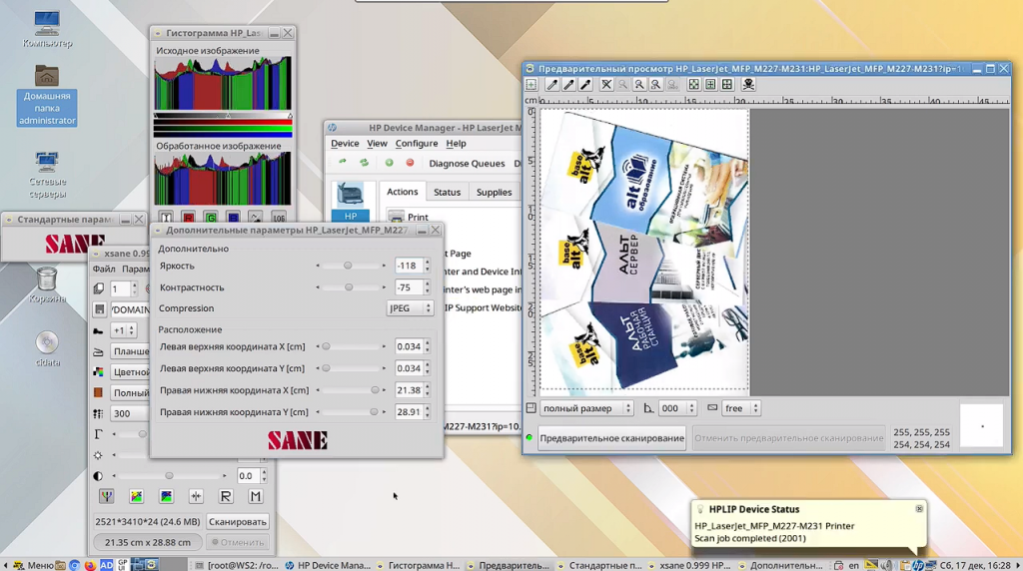
Task: Toggle the green channel histogram button
Action: coord(211,217)
